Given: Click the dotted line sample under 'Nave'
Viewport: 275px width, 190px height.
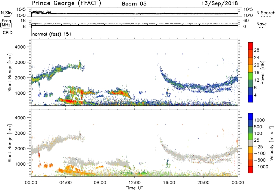Looking at the screenshot, I should pyautogui.click(x=262, y=28).
